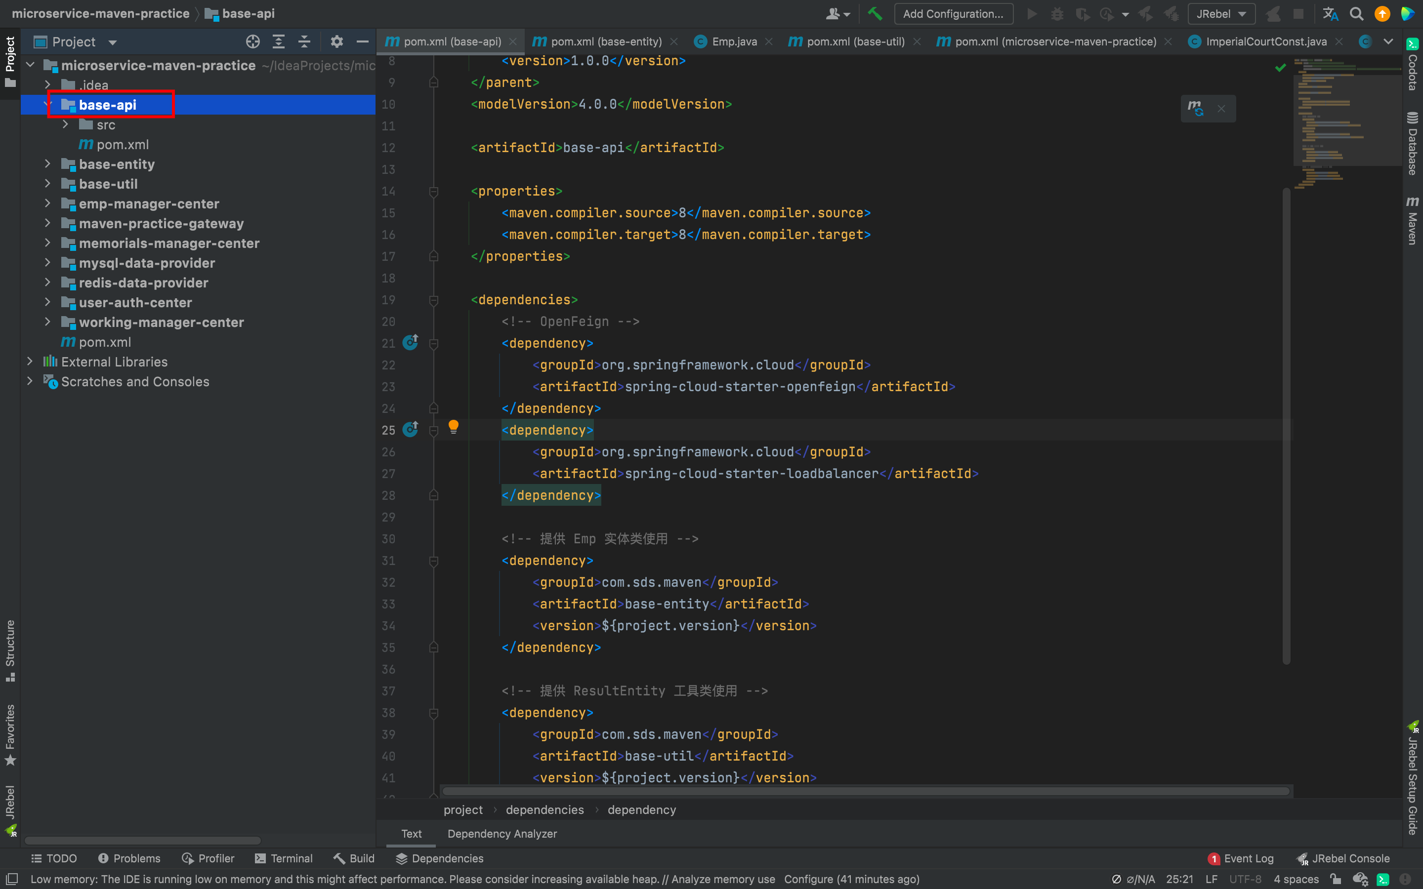Click the LF line separator indicator

point(1212,879)
